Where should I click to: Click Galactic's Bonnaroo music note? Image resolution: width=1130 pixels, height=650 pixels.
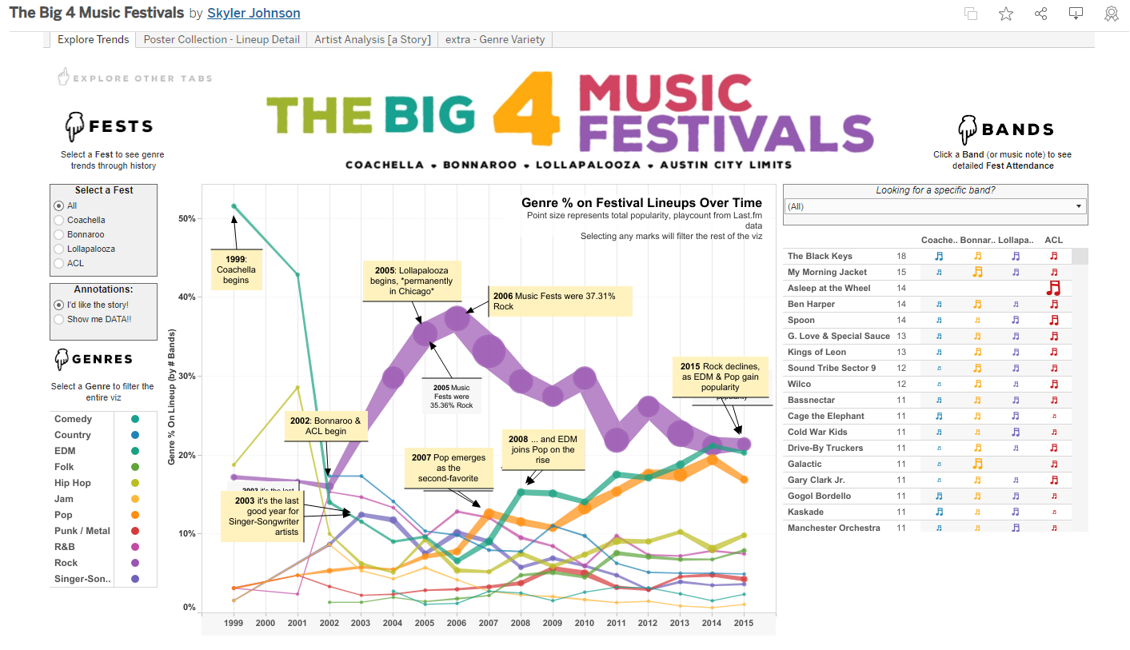[x=977, y=464]
